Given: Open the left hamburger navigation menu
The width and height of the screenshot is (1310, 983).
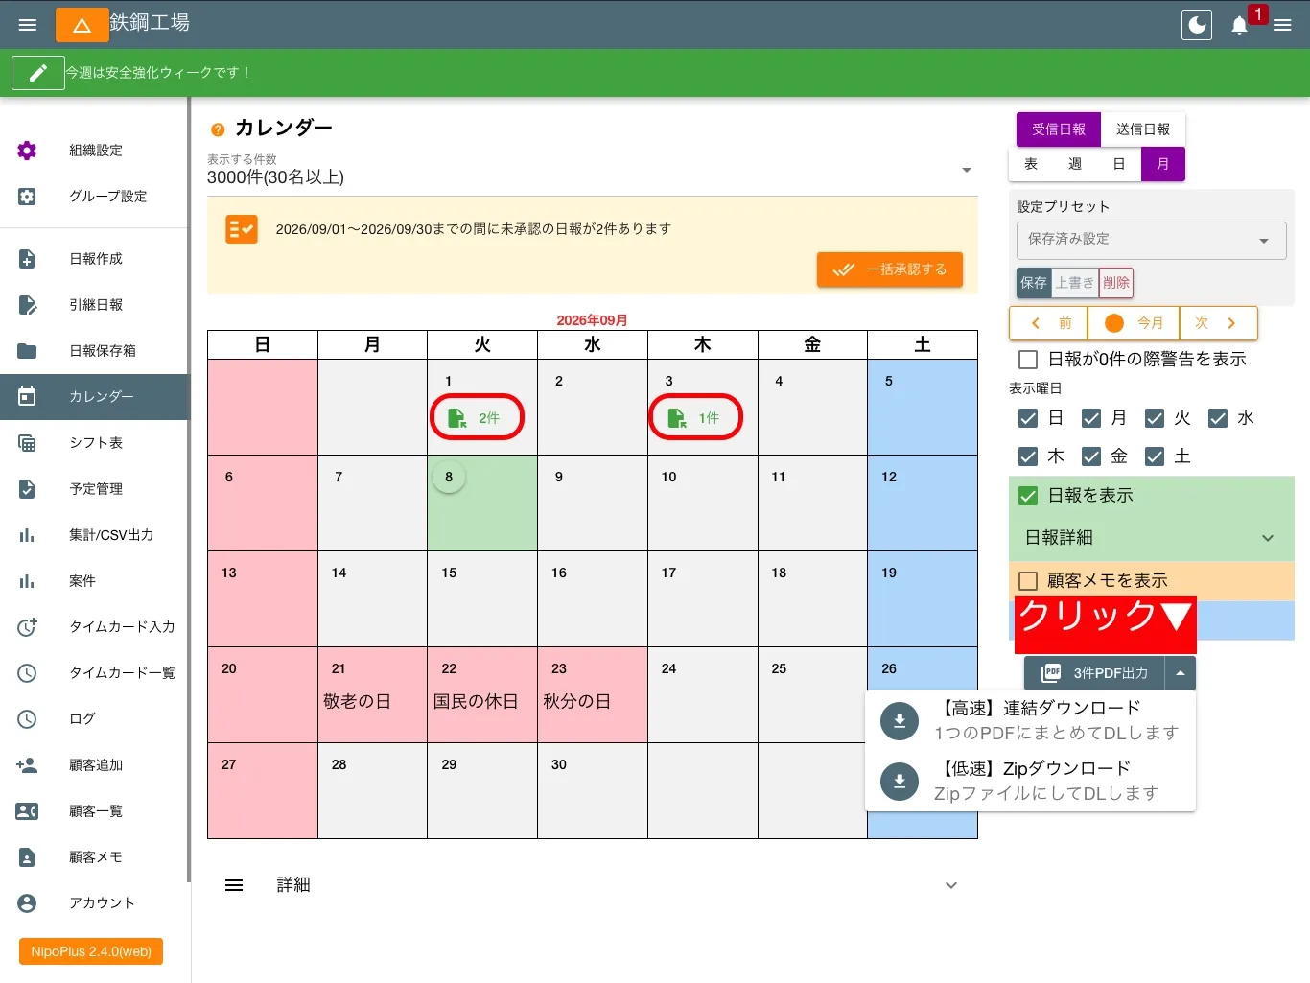Looking at the screenshot, I should (x=28, y=25).
